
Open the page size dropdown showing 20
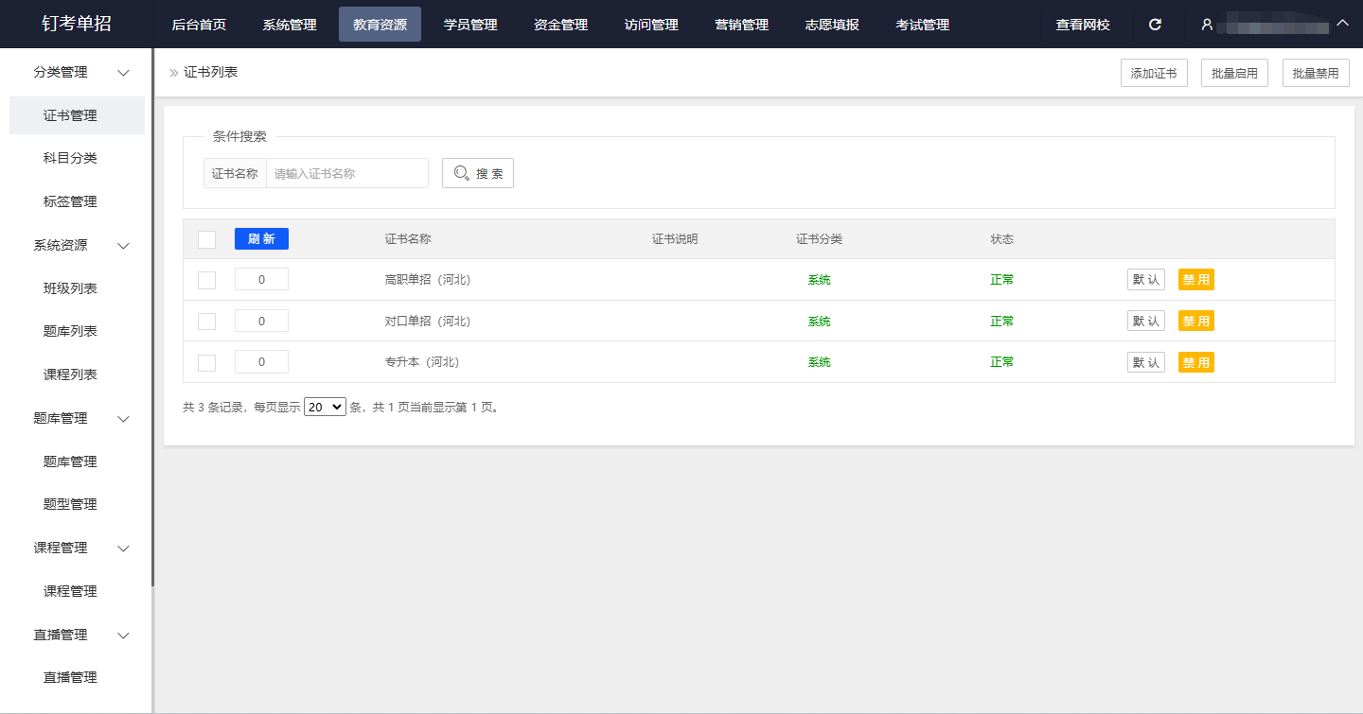325,408
